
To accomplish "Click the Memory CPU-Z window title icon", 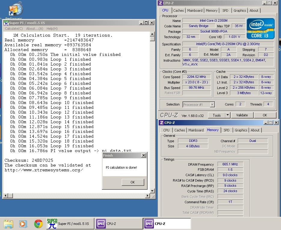I will coord(161,123).
